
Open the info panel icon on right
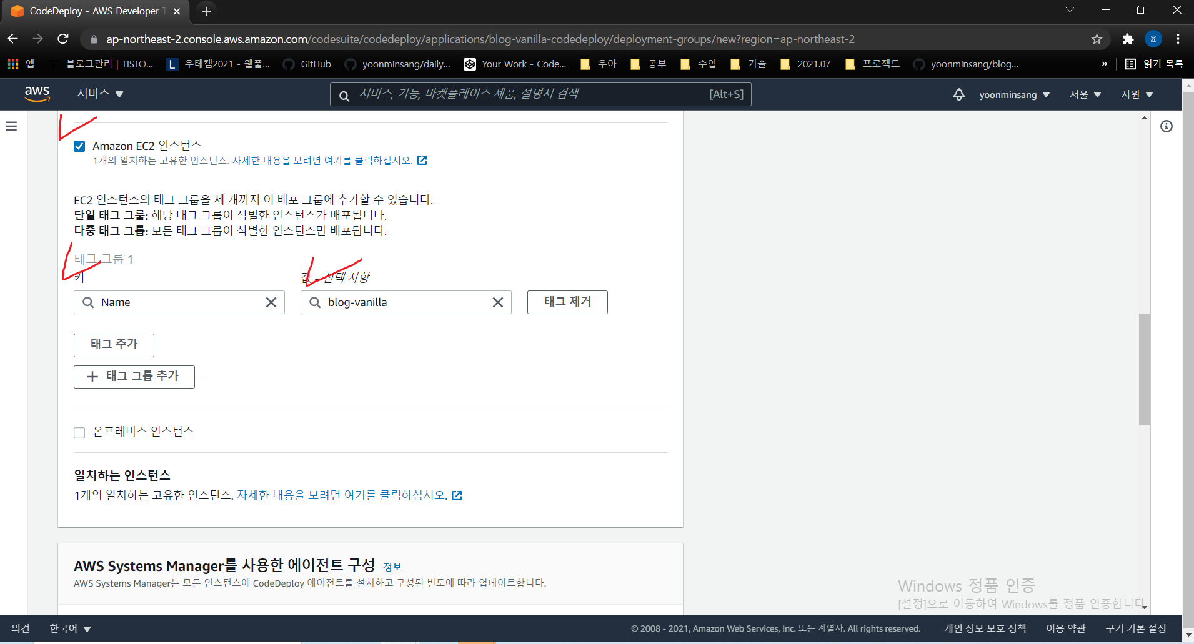[1166, 126]
